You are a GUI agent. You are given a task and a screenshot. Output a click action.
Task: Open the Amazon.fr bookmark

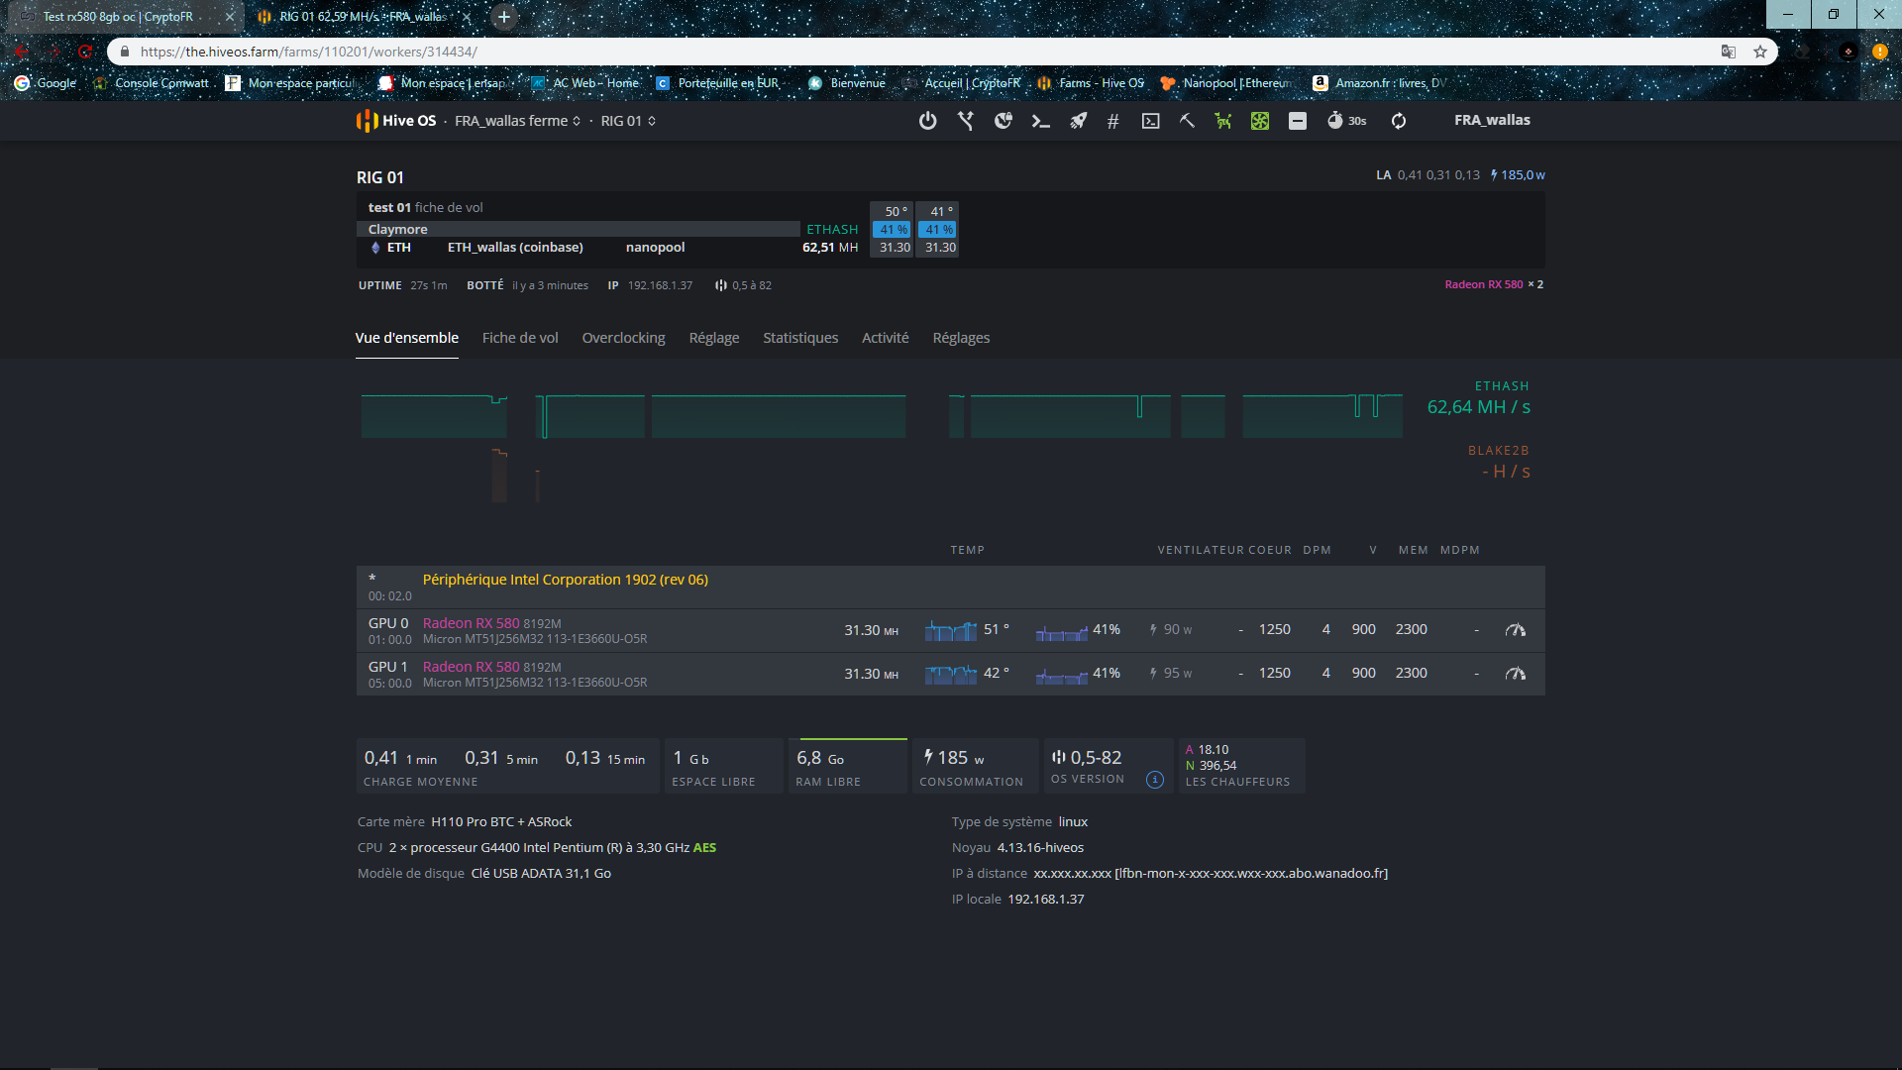(x=1379, y=83)
